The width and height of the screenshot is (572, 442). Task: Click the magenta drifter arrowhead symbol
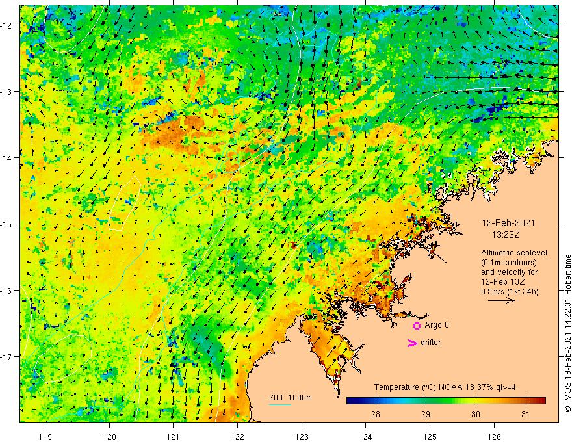(413, 343)
